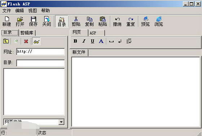Open the 编辑 menu
The width and height of the screenshot is (202, 136).
point(19,11)
